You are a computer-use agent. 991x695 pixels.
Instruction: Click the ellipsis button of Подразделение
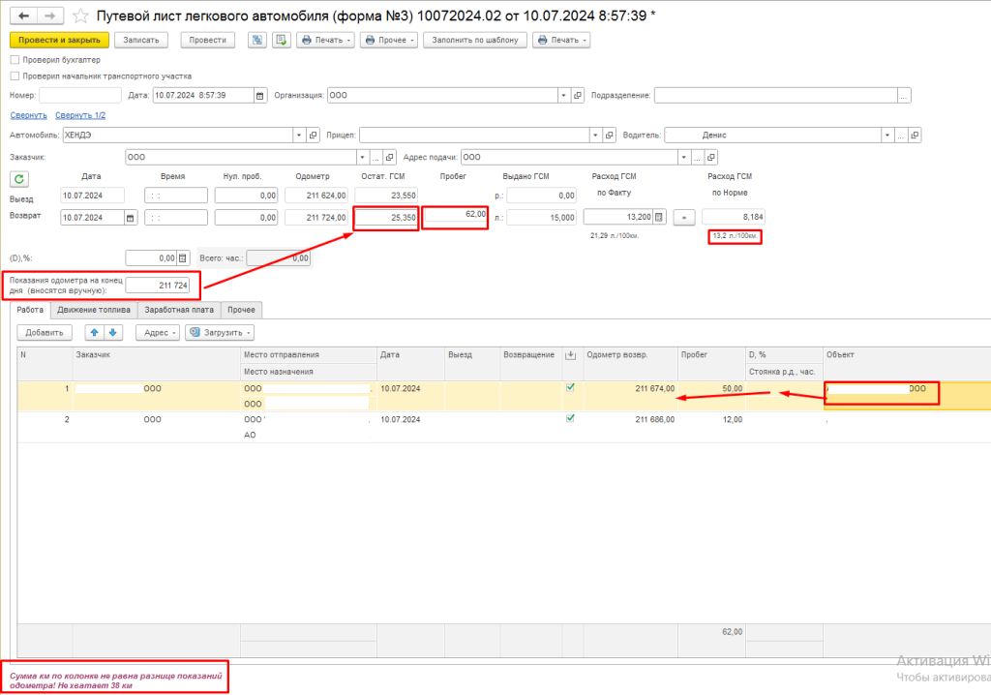905,96
